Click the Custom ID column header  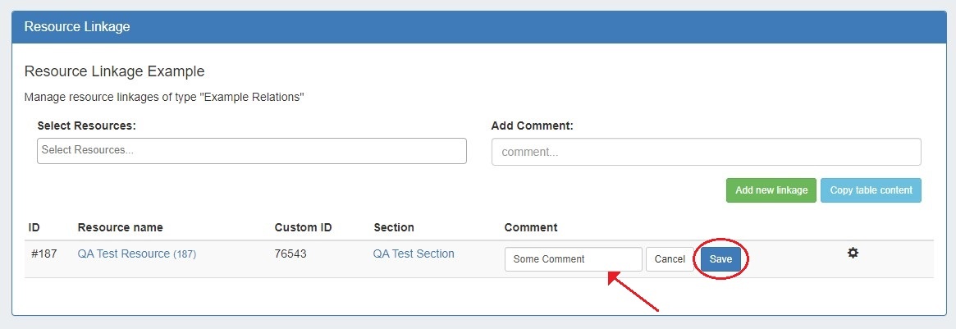303,227
